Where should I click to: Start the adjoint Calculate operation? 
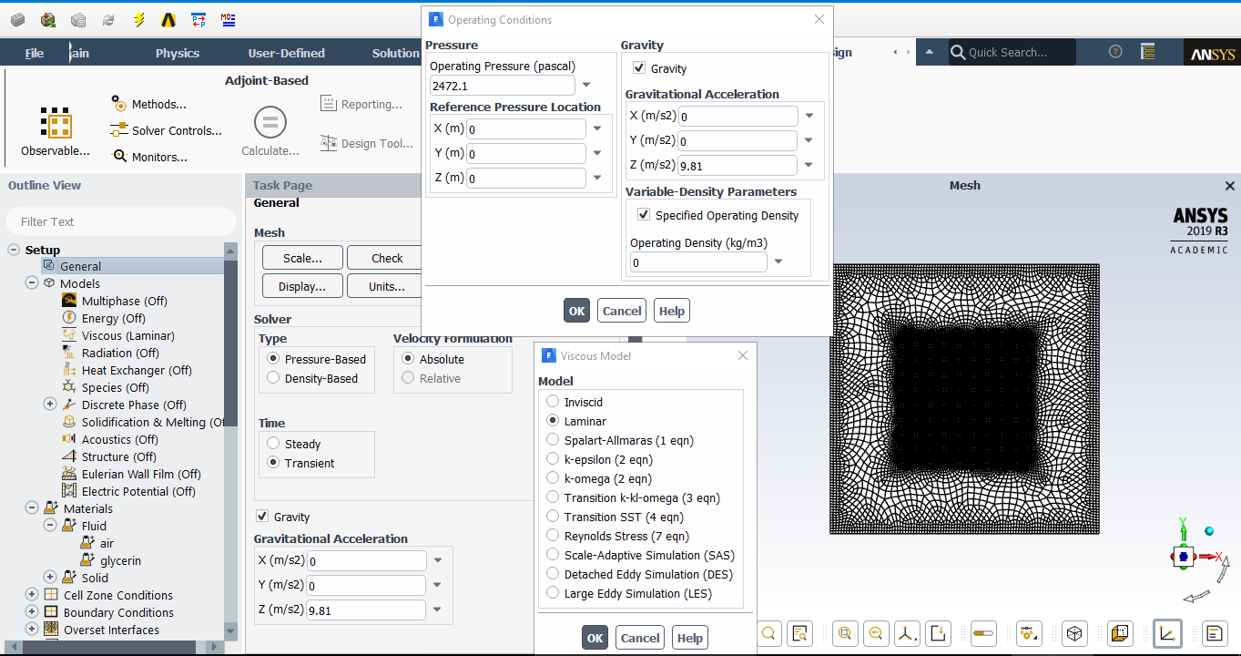click(x=270, y=128)
